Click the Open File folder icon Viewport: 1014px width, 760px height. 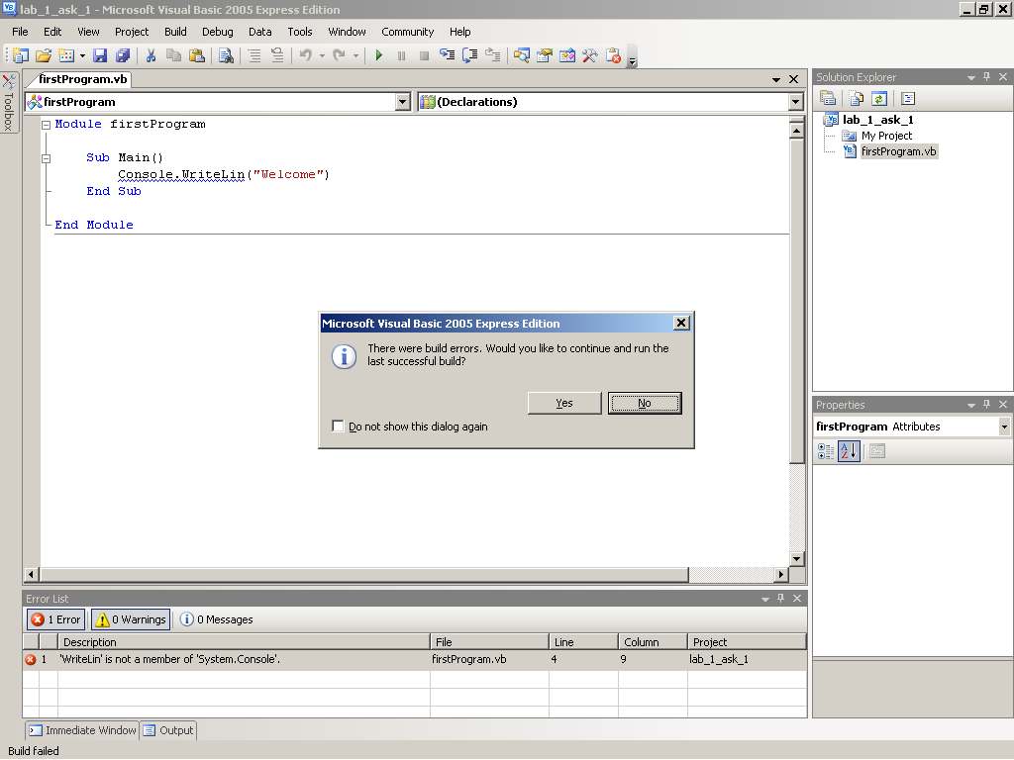[x=44, y=55]
